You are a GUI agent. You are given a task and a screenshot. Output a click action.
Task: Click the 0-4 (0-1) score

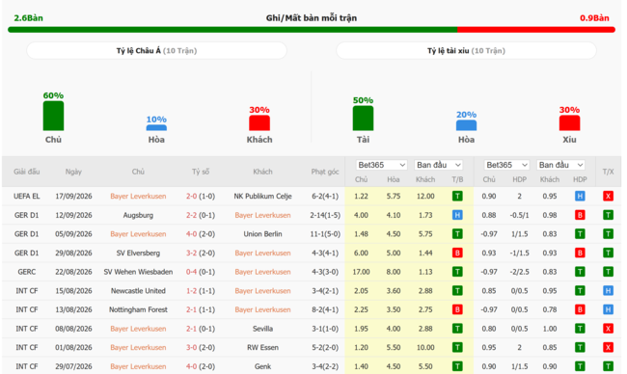(201, 272)
